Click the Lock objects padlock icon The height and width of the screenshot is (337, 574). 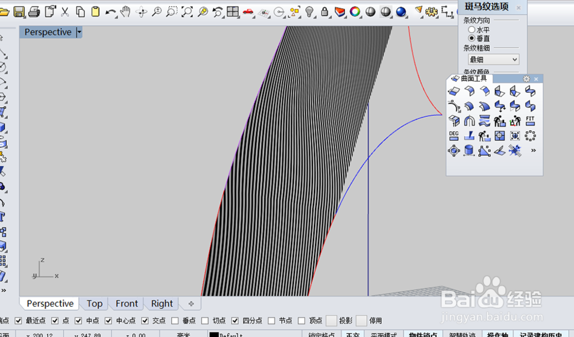[x=324, y=11]
